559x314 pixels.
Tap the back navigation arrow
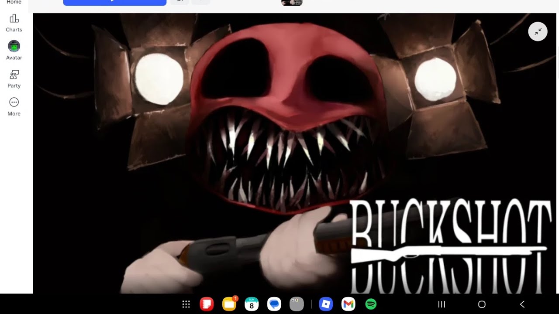click(522, 304)
